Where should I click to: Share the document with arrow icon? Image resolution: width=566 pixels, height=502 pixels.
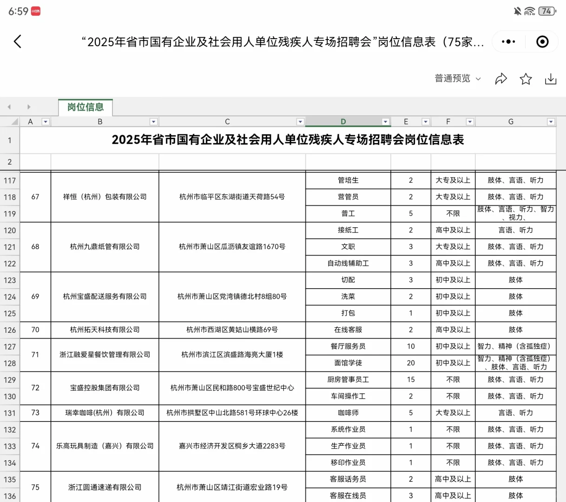501,79
